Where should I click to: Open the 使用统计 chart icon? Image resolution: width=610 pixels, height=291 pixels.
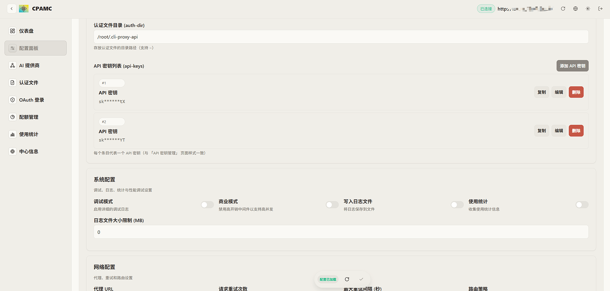pos(12,134)
